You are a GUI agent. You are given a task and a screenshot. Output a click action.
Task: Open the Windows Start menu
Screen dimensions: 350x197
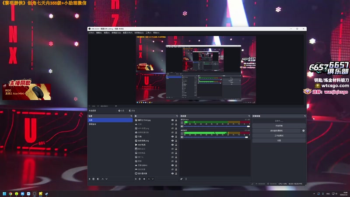click(x=4, y=193)
